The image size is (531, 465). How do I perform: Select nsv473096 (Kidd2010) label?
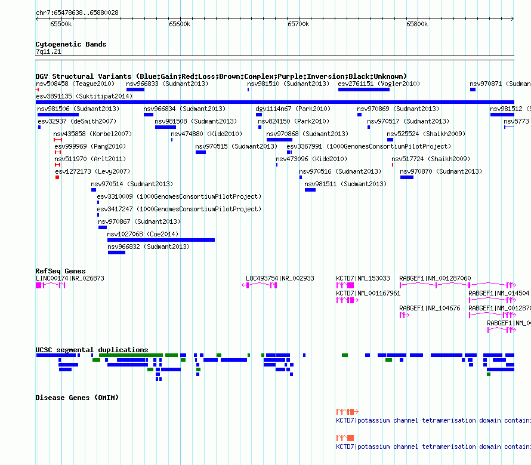311,159
